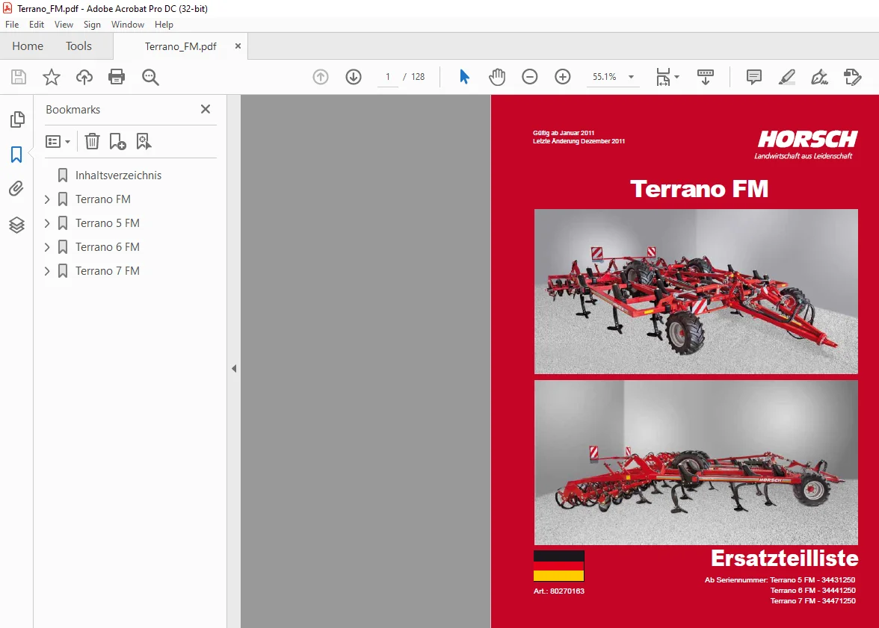
Task: Open the Edit menu
Action: click(x=37, y=25)
